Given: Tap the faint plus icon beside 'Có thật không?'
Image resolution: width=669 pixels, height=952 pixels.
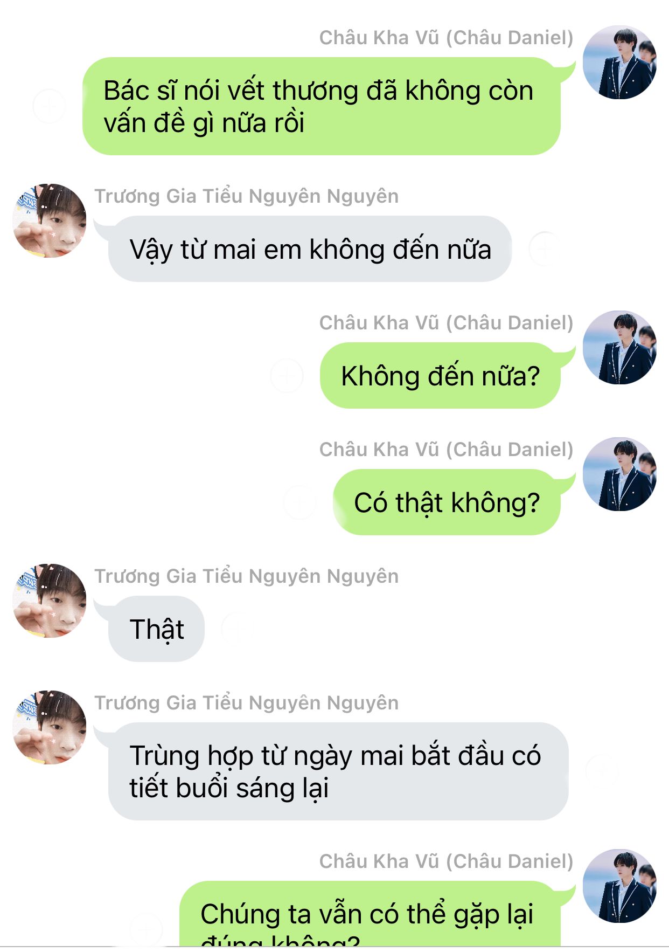Looking at the screenshot, I should 299,502.
